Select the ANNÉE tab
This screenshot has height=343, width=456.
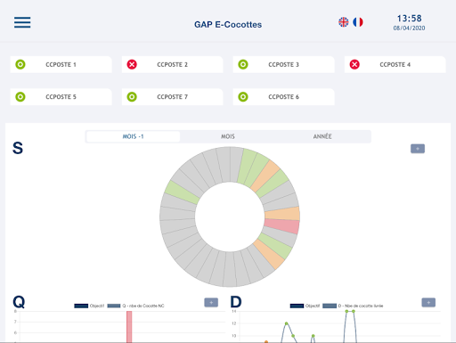(322, 136)
